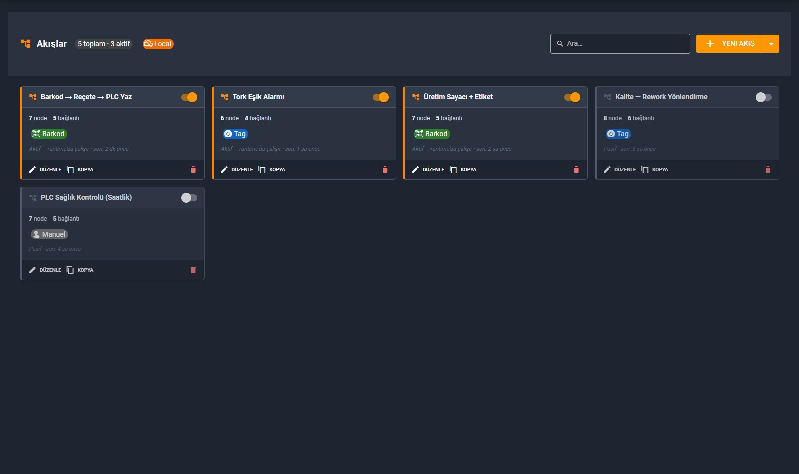The image size is (799, 474).
Task: Edit the Barkod → Reçete → PLC Yaz flow
Action: pos(45,170)
